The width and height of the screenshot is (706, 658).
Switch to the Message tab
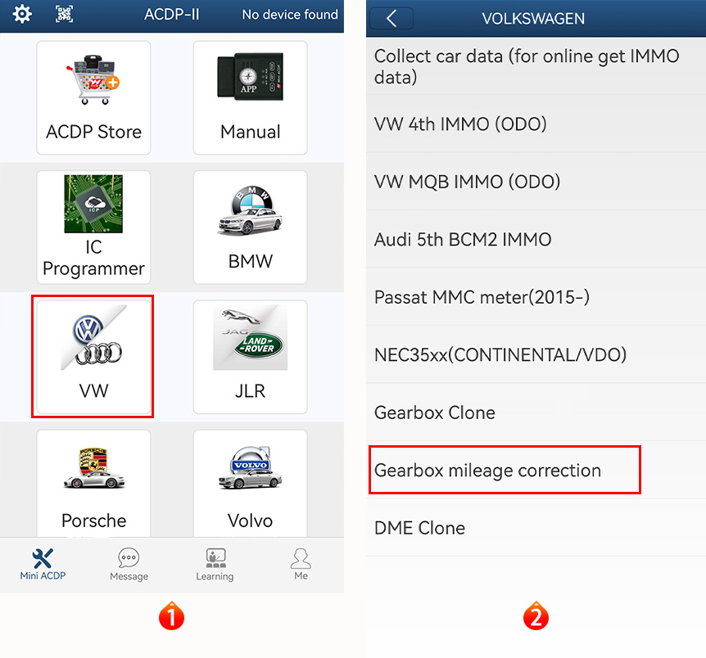[129, 565]
